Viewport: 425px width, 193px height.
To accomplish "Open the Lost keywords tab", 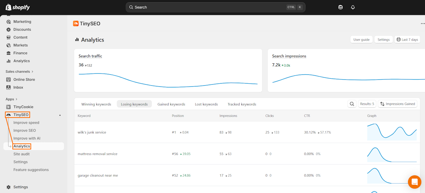I will click(206, 104).
